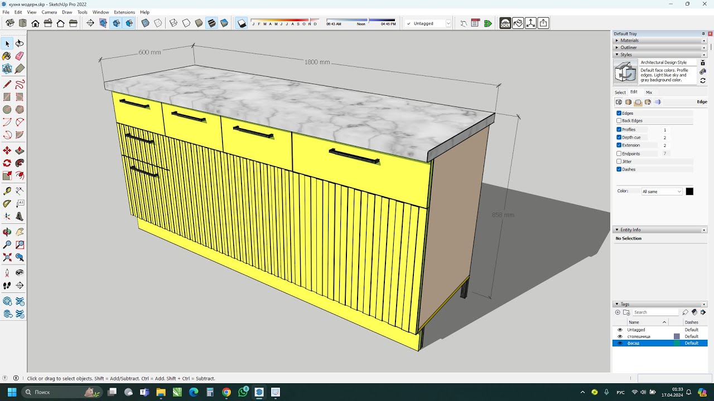Hide the столешница tag with eye icon

pos(620,336)
